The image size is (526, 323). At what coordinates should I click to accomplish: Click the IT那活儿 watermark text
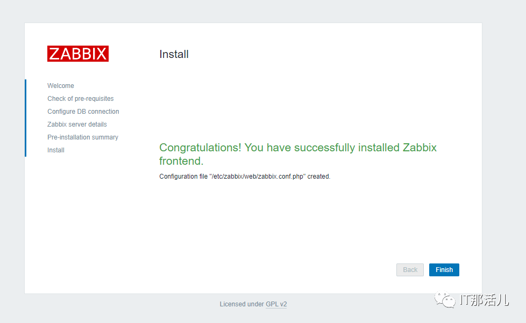click(x=485, y=299)
